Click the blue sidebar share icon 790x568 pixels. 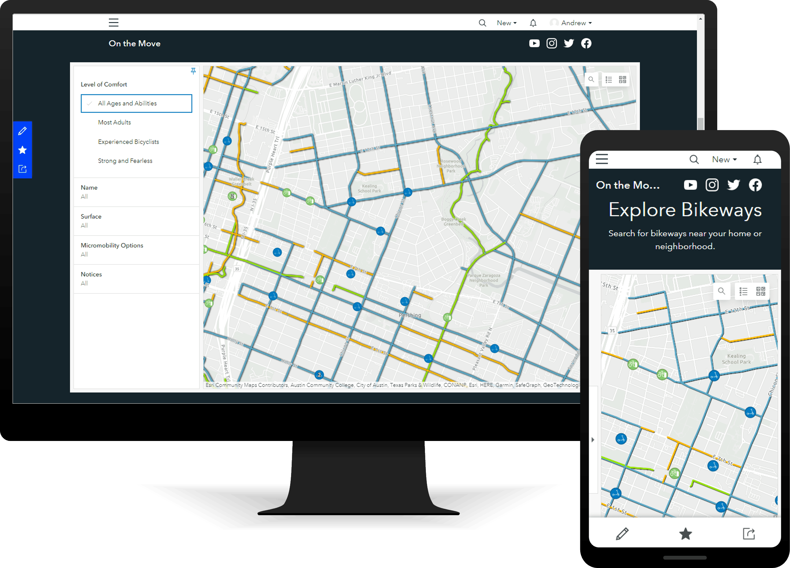[x=22, y=169]
